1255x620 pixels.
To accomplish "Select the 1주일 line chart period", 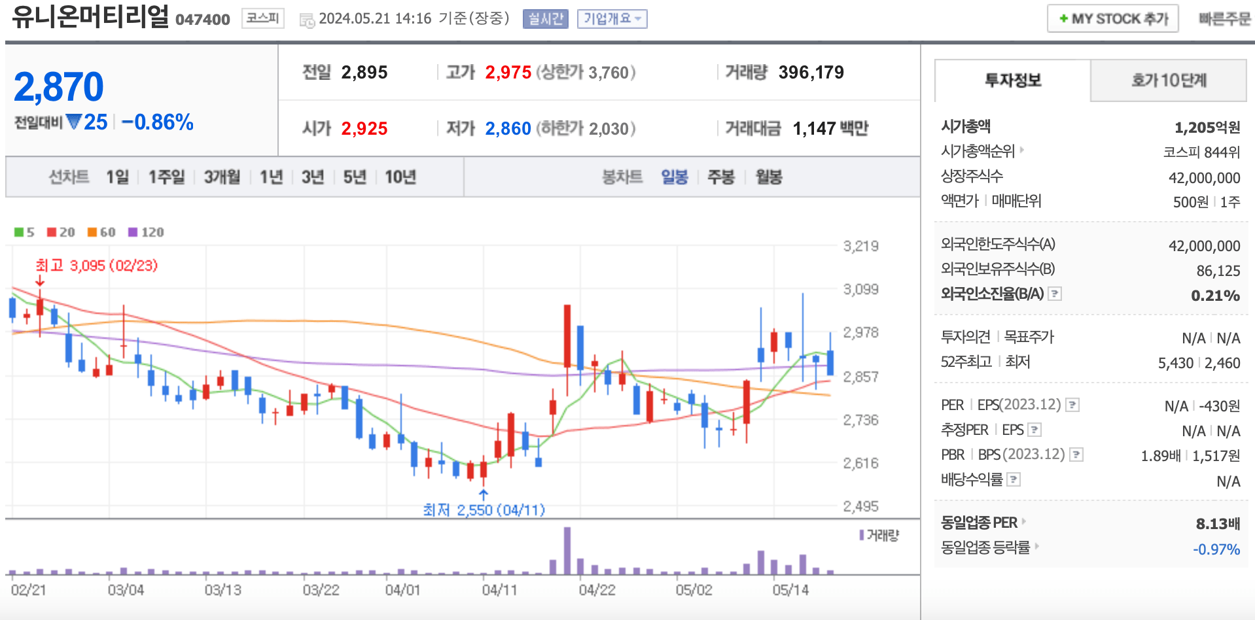I will pyautogui.click(x=166, y=177).
